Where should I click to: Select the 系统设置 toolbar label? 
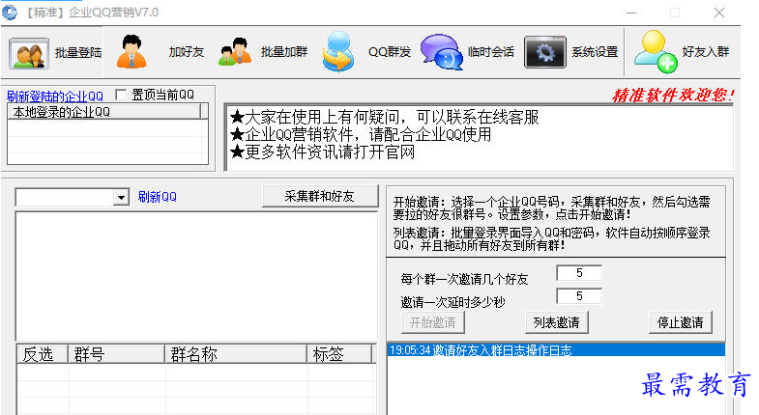595,52
